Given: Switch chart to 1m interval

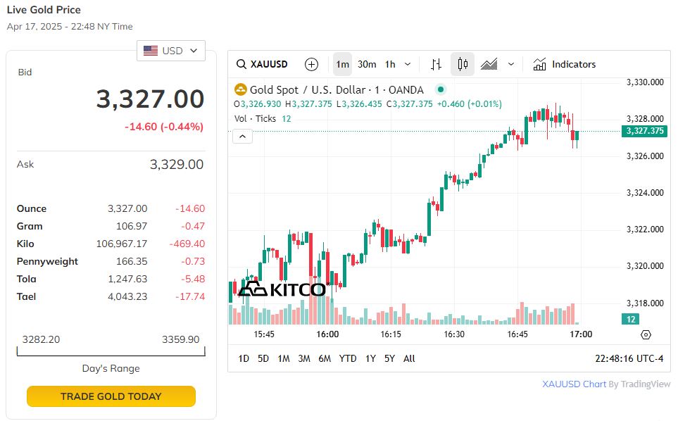Looking at the screenshot, I should point(342,64).
